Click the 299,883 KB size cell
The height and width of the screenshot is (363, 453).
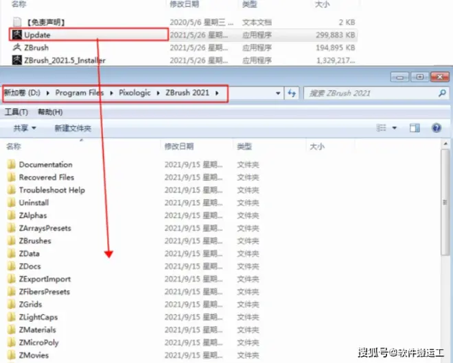click(335, 35)
